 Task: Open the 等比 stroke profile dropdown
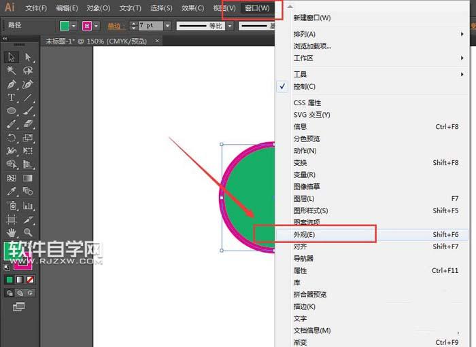point(230,26)
